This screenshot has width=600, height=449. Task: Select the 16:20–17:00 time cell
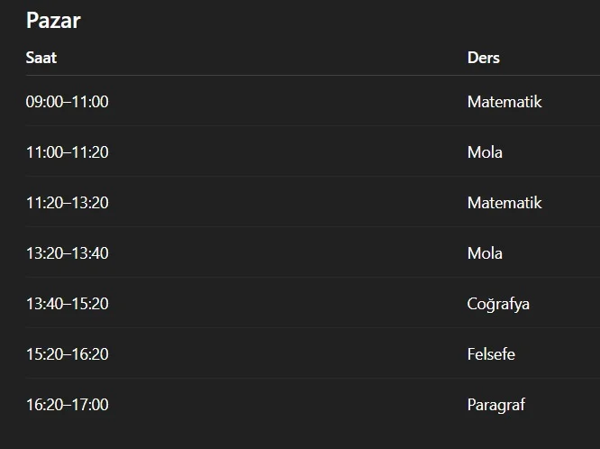pos(67,405)
